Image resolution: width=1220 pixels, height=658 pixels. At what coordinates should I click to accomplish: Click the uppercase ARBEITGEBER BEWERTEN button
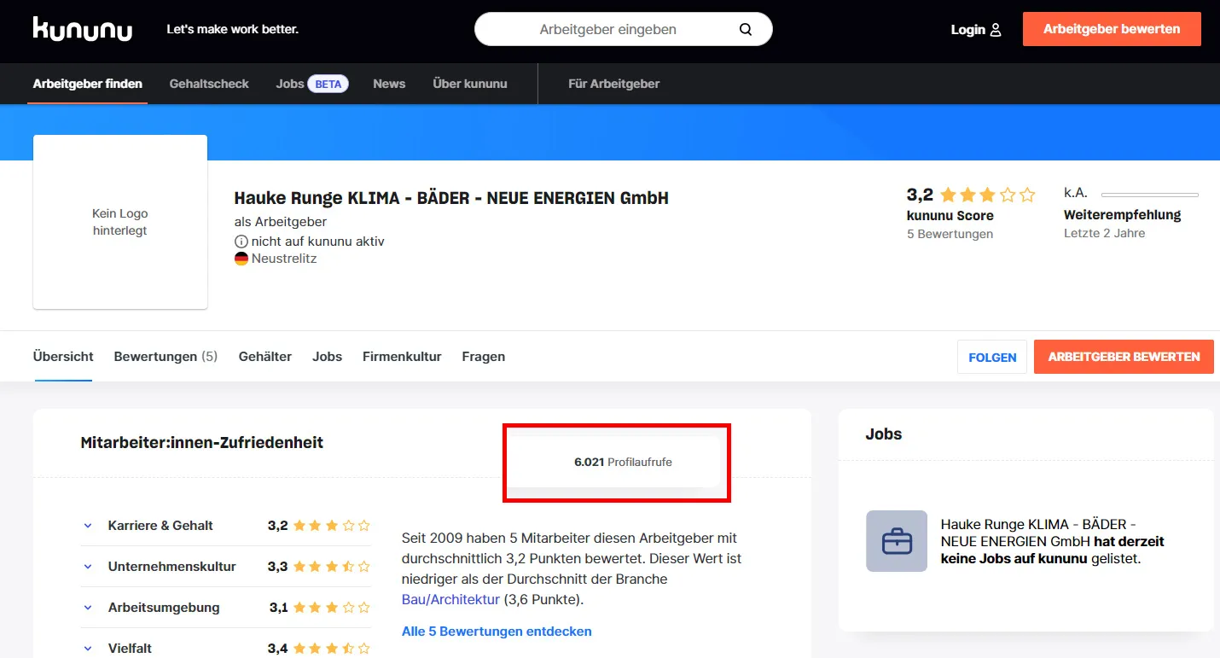(x=1124, y=357)
